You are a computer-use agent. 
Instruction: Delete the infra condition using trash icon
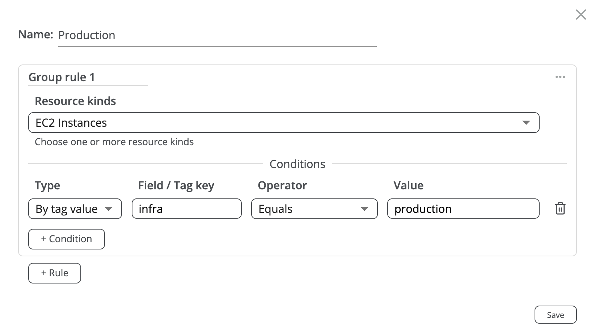[x=560, y=209]
